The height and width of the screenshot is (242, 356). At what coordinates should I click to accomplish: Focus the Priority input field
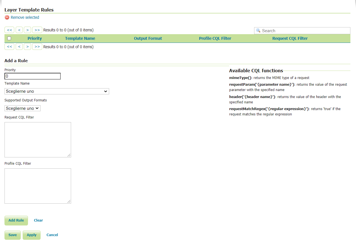point(32,76)
